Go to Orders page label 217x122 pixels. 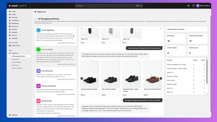14,14
